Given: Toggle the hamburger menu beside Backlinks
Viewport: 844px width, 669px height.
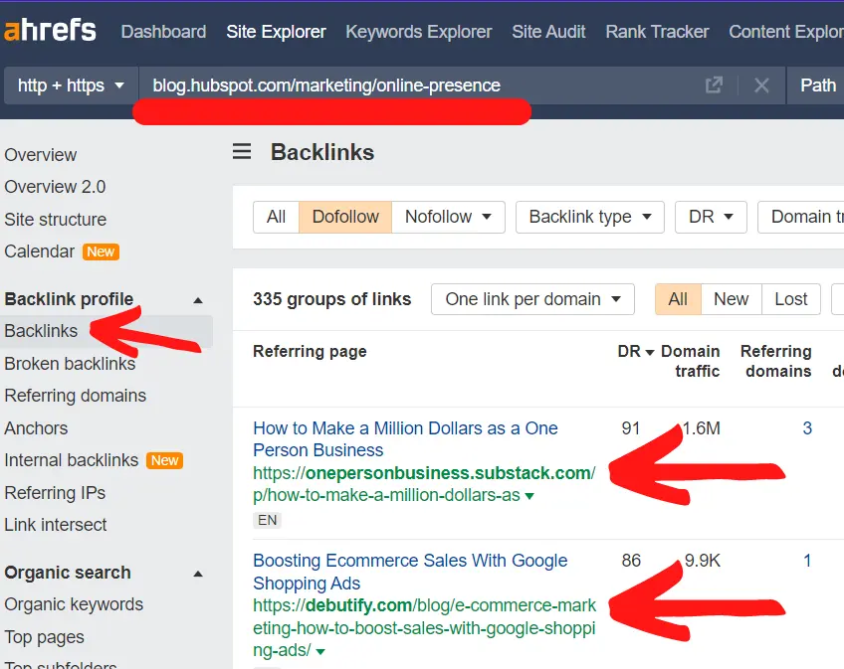Looking at the screenshot, I should point(242,152).
